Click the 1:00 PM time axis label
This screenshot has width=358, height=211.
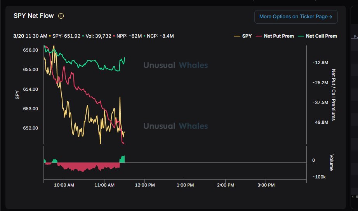pos(185,185)
